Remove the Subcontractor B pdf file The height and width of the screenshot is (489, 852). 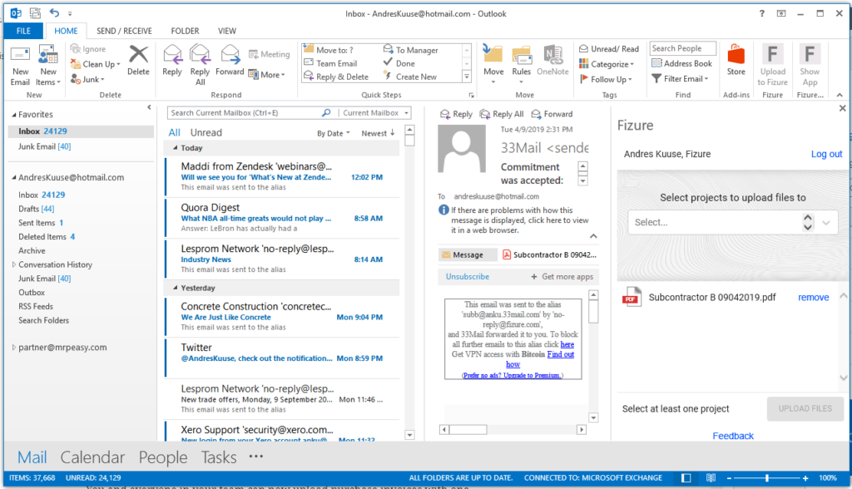(813, 298)
